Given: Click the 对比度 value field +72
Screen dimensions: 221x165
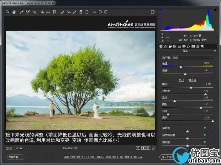Looking at the screenshot, I should click(x=206, y=91).
